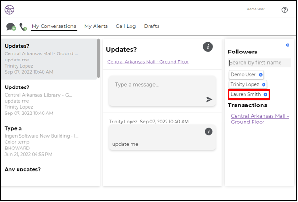Viewport: 298px width, 202px height.
Task: Select Updates? conversation for Central Arkansas Library
Action: [50, 100]
